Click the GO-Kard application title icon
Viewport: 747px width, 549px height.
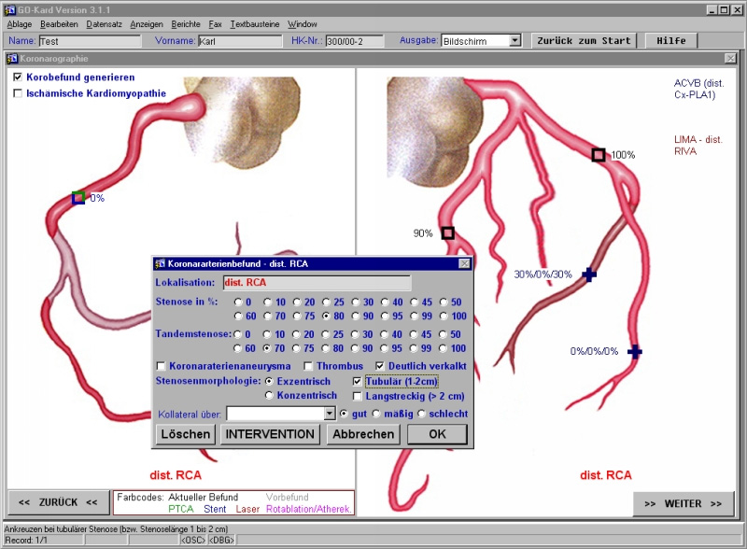click(9, 9)
